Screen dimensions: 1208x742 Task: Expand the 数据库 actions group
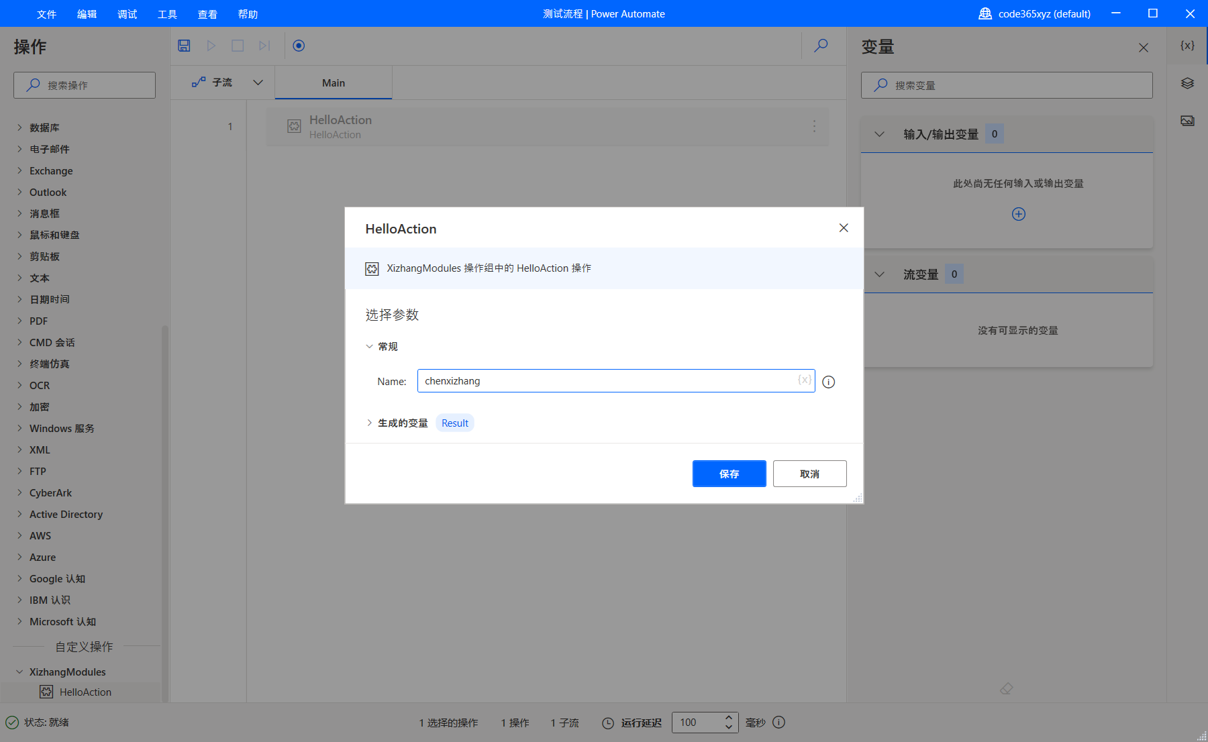pos(19,127)
